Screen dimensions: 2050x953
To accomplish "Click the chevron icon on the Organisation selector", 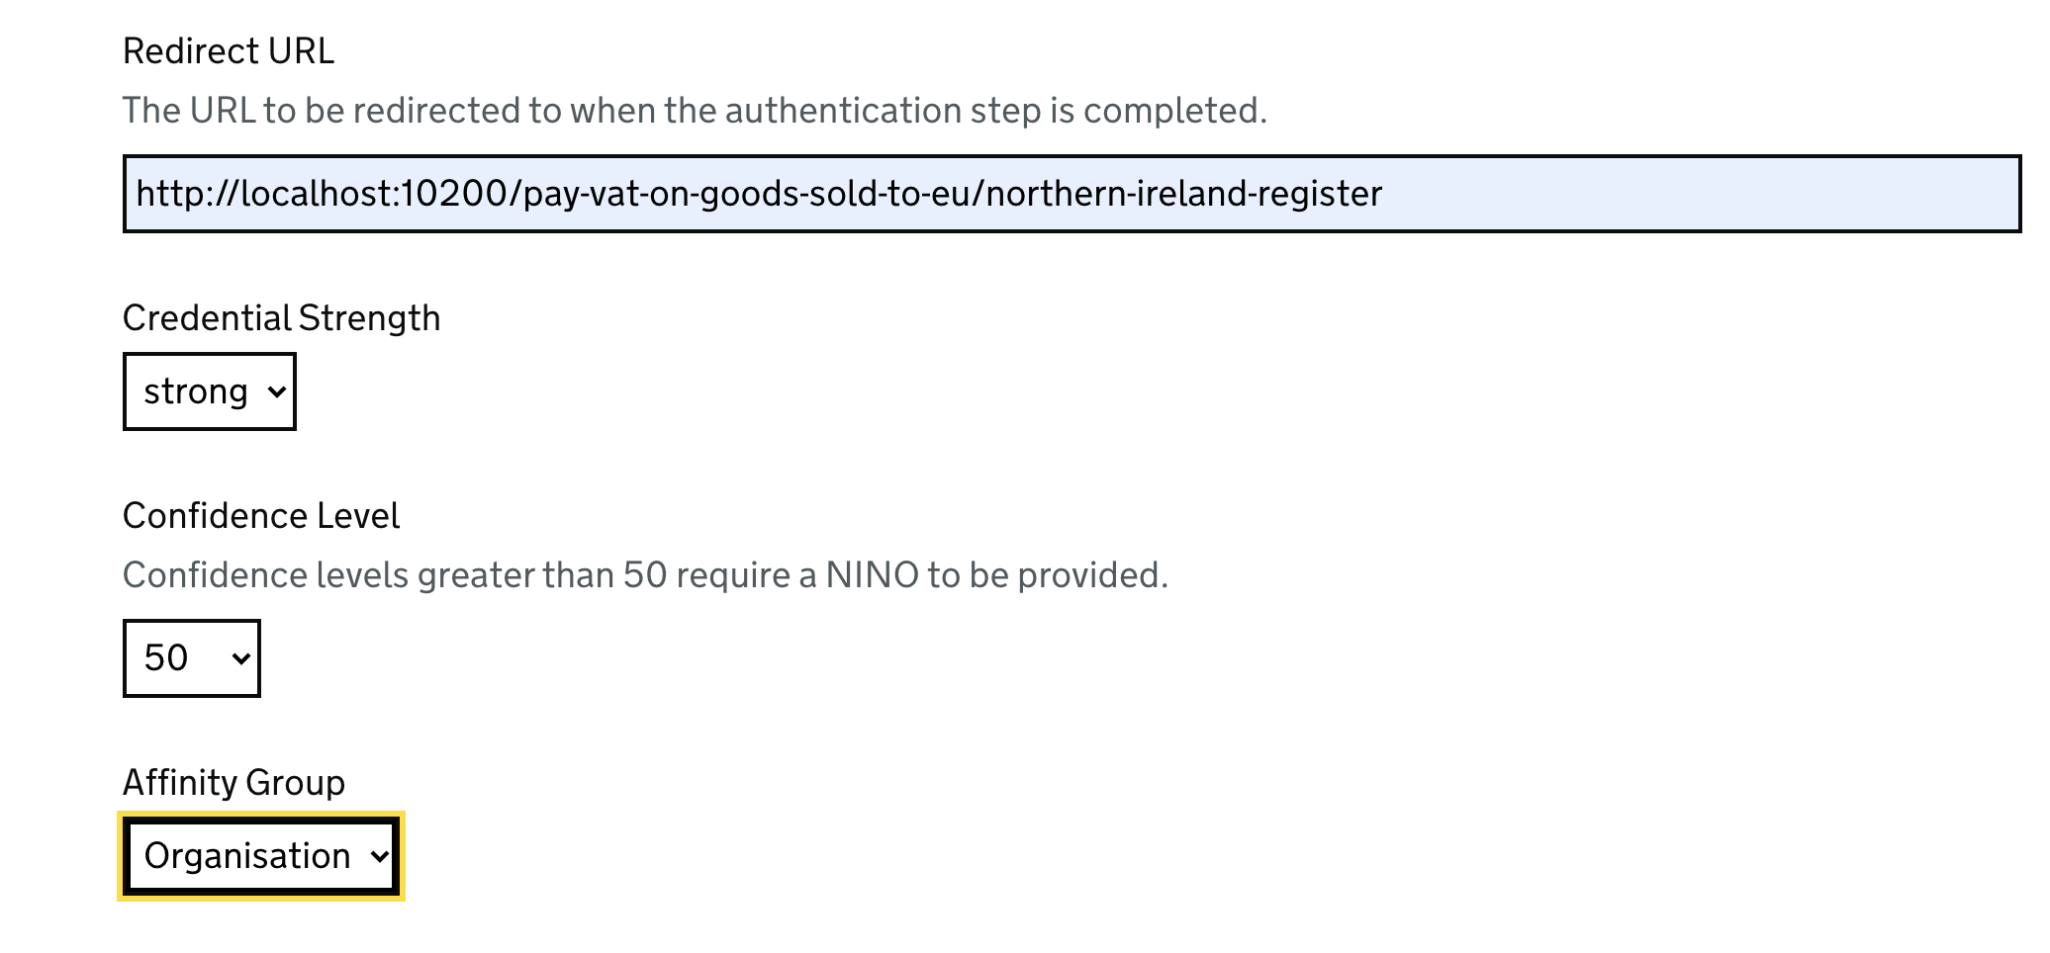I will click(379, 856).
